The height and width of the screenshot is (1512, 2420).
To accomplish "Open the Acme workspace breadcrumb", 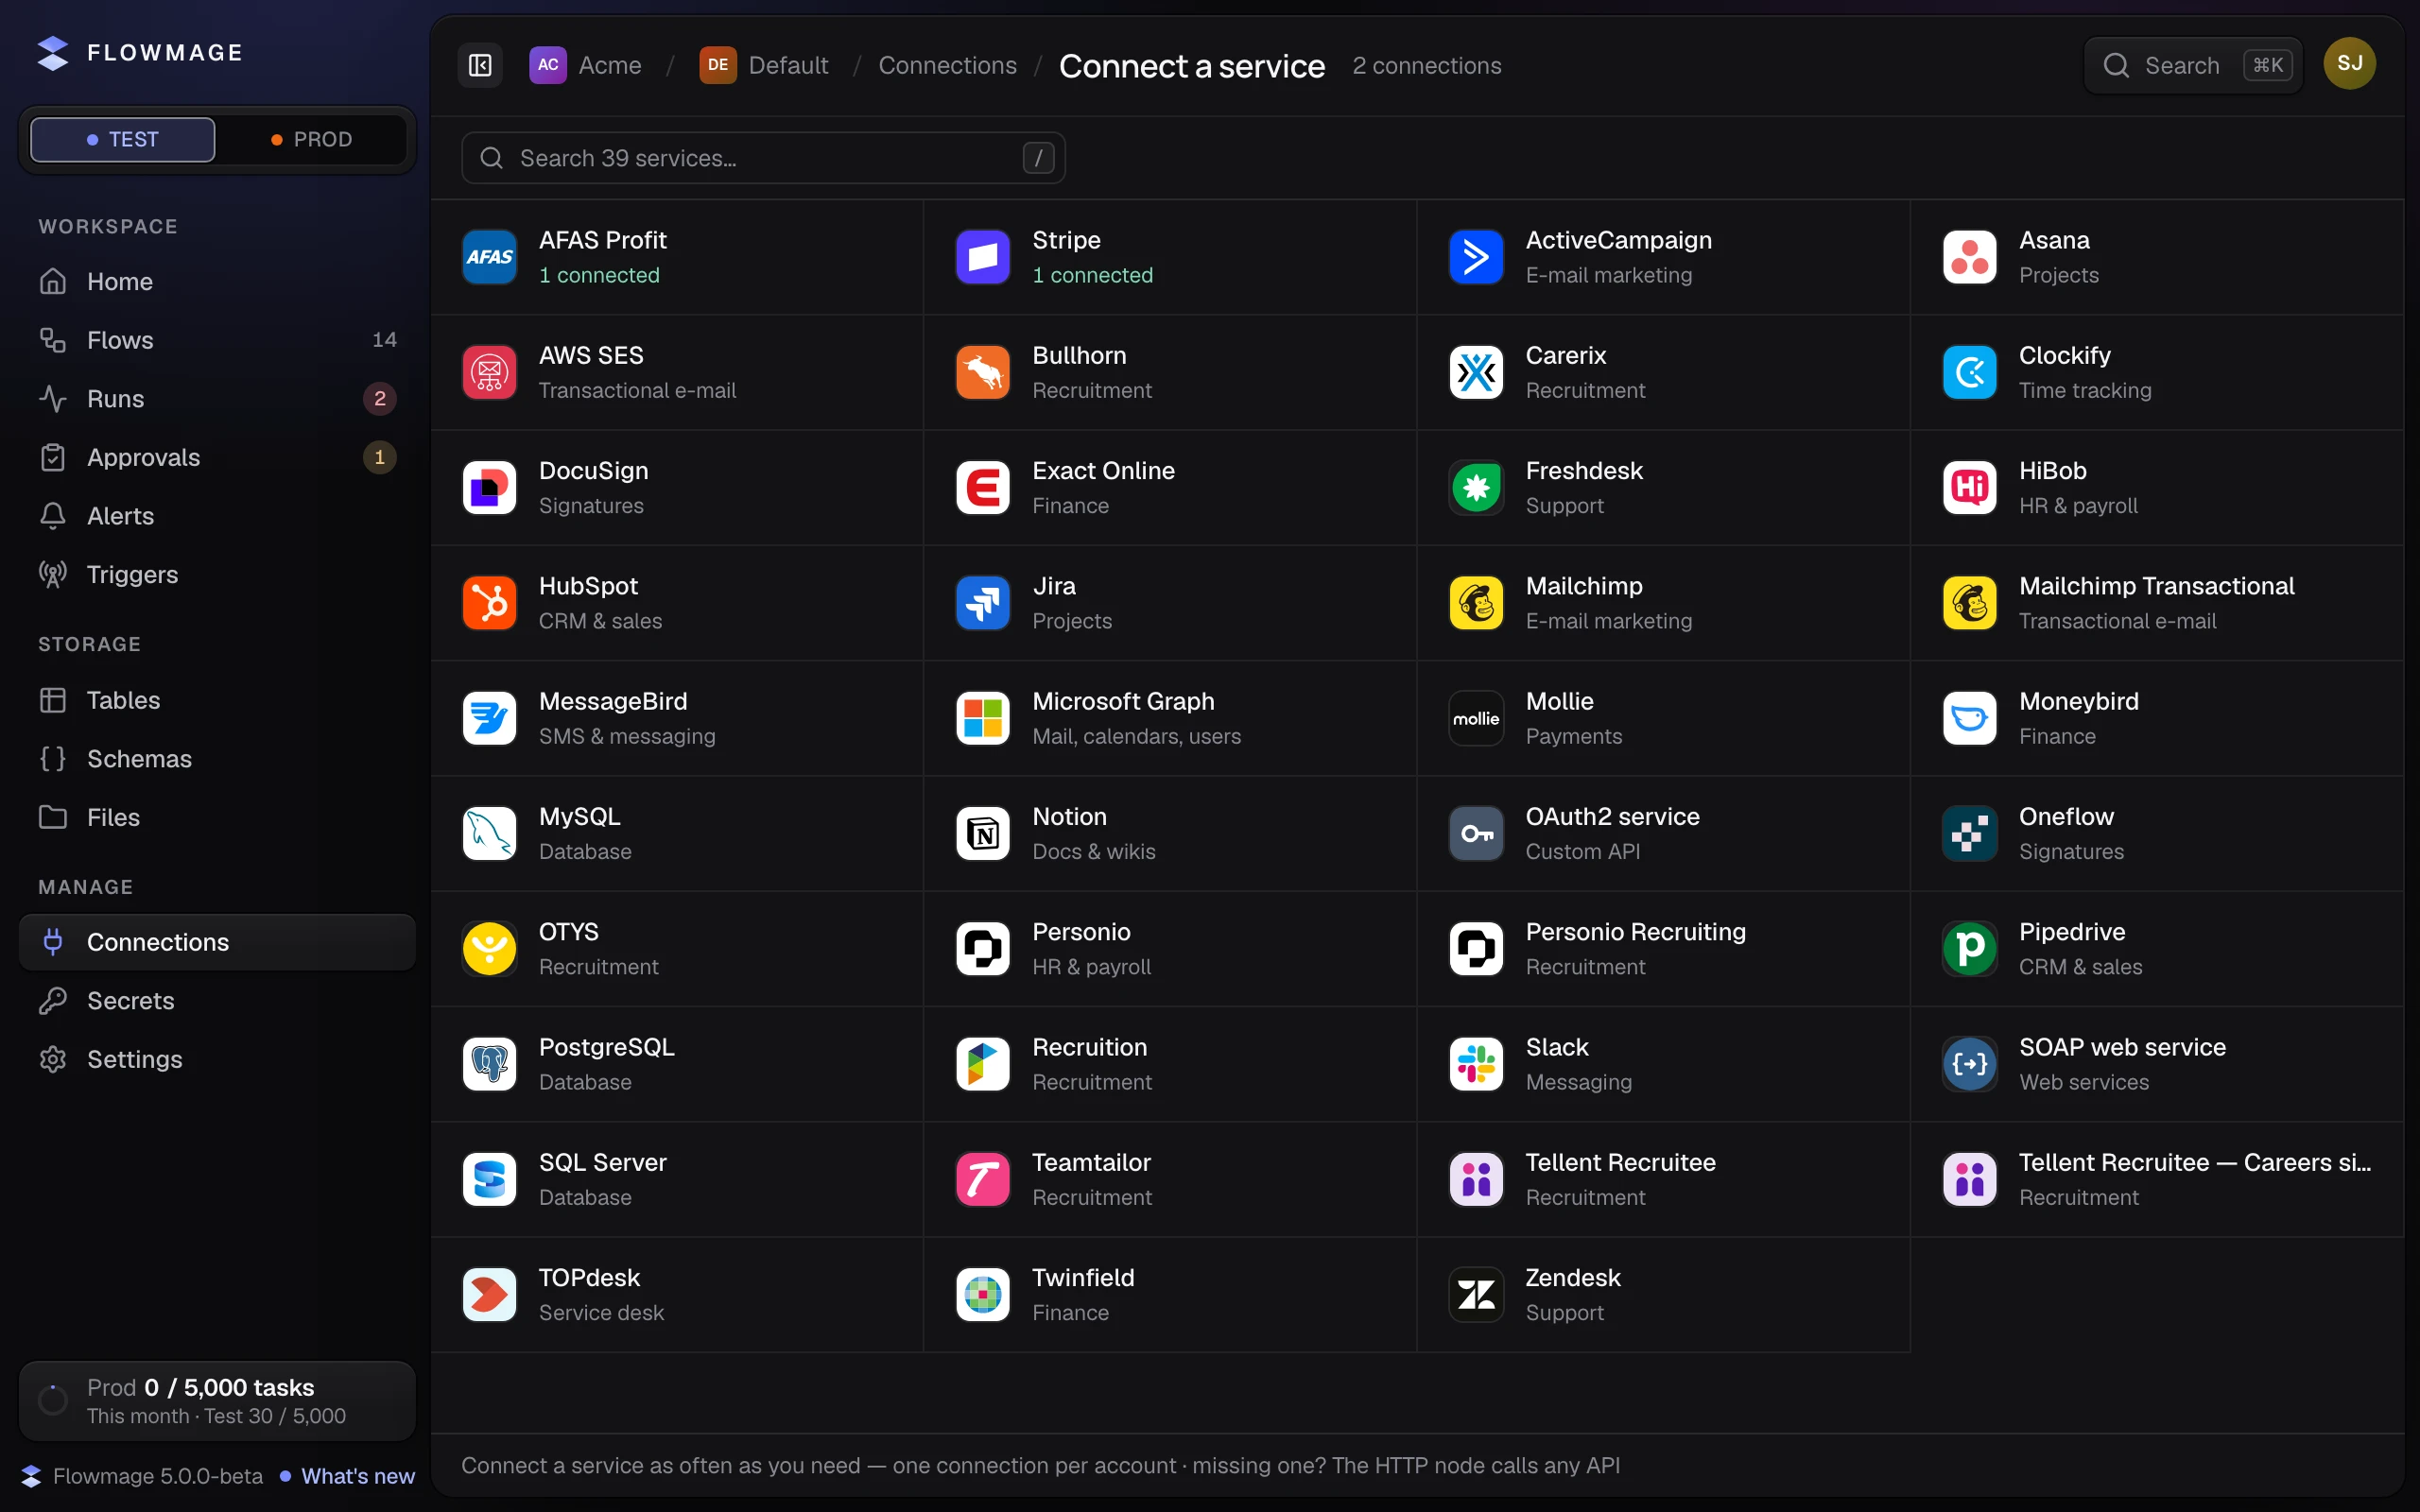I will tap(586, 65).
